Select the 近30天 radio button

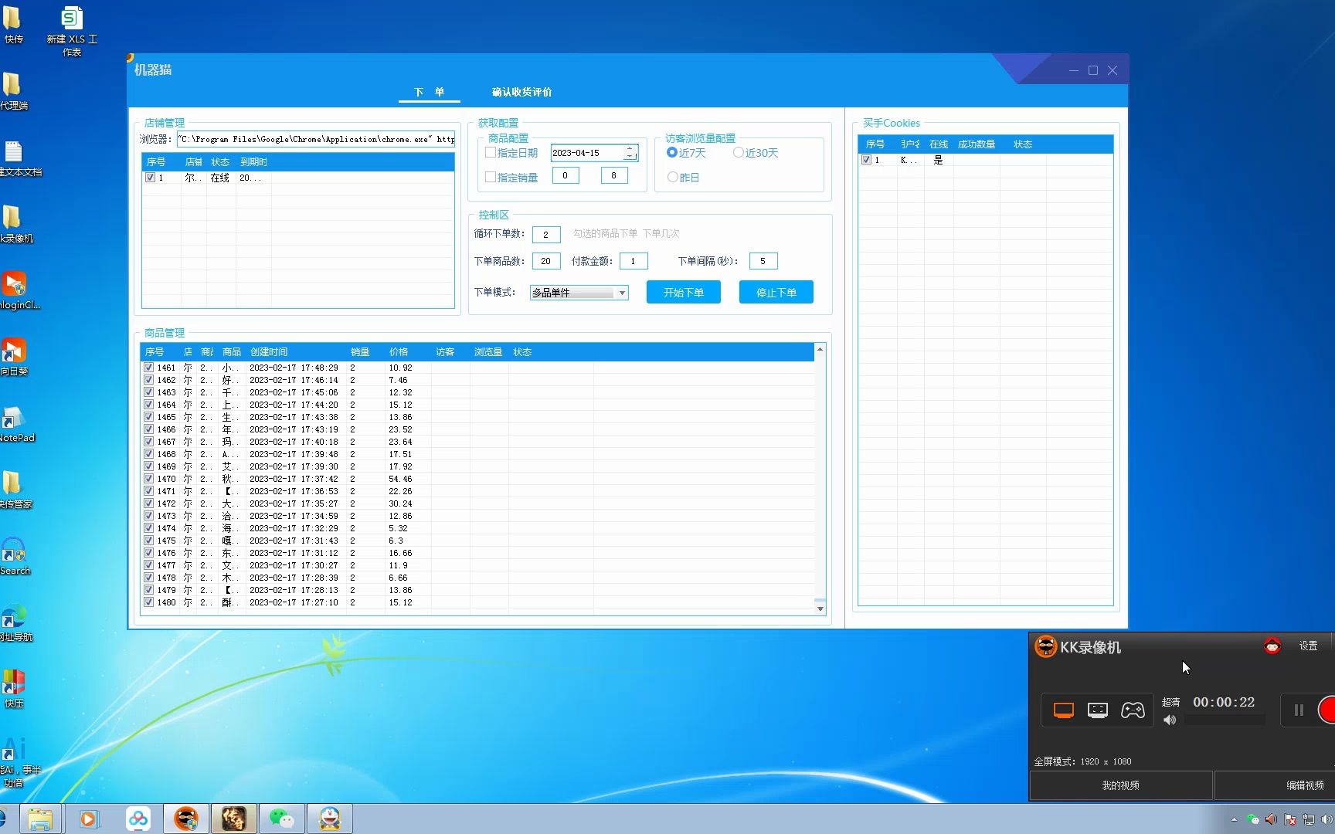(x=738, y=152)
